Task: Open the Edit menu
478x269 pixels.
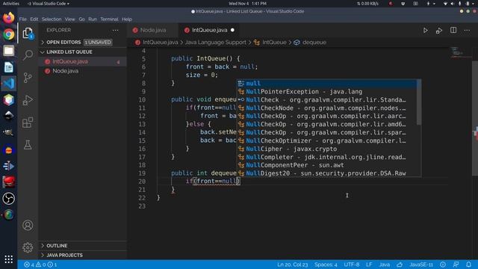Action: (34, 19)
